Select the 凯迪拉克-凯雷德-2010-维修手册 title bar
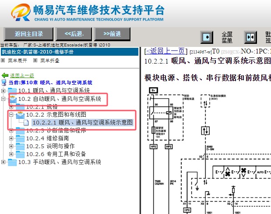This screenshot has height=214, width=271. click(70, 52)
